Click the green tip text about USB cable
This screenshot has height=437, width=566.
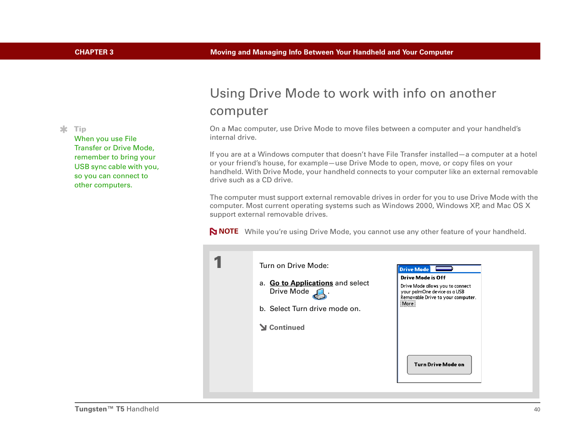pos(116,162)
